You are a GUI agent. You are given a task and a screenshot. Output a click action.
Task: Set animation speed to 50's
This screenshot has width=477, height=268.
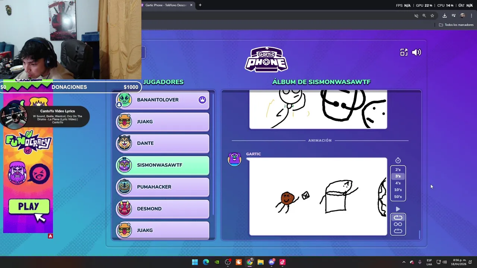point(398,197)
